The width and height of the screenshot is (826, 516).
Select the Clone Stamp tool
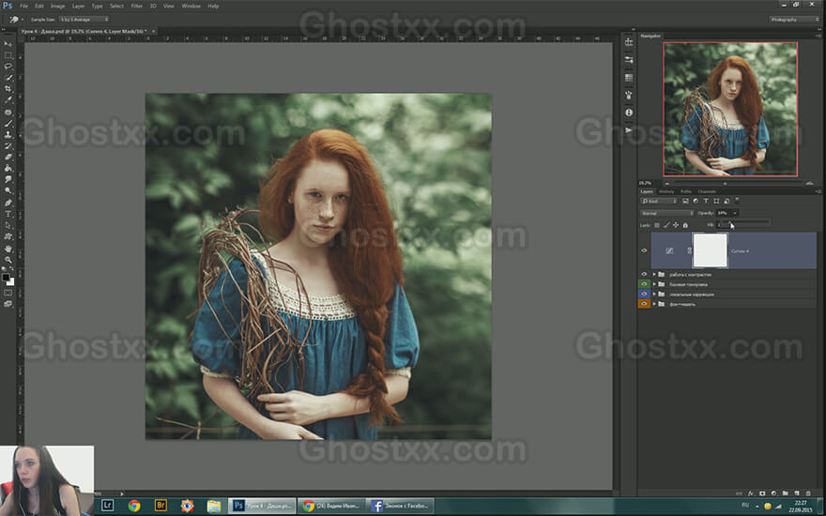(8, 134)
